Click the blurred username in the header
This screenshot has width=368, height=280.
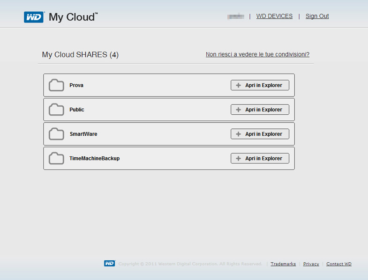tap(236, 16)
